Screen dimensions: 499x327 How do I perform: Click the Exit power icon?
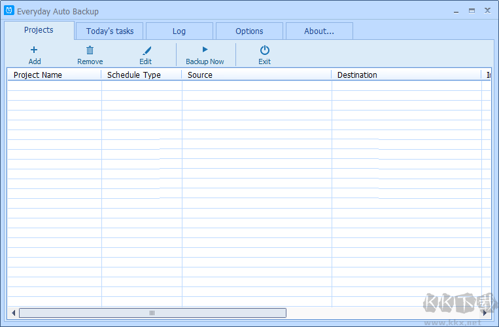click(264, 50)
